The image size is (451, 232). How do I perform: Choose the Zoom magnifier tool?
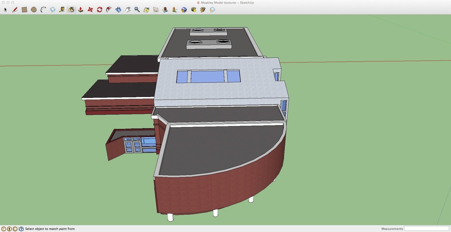click(x=137, y=10)
